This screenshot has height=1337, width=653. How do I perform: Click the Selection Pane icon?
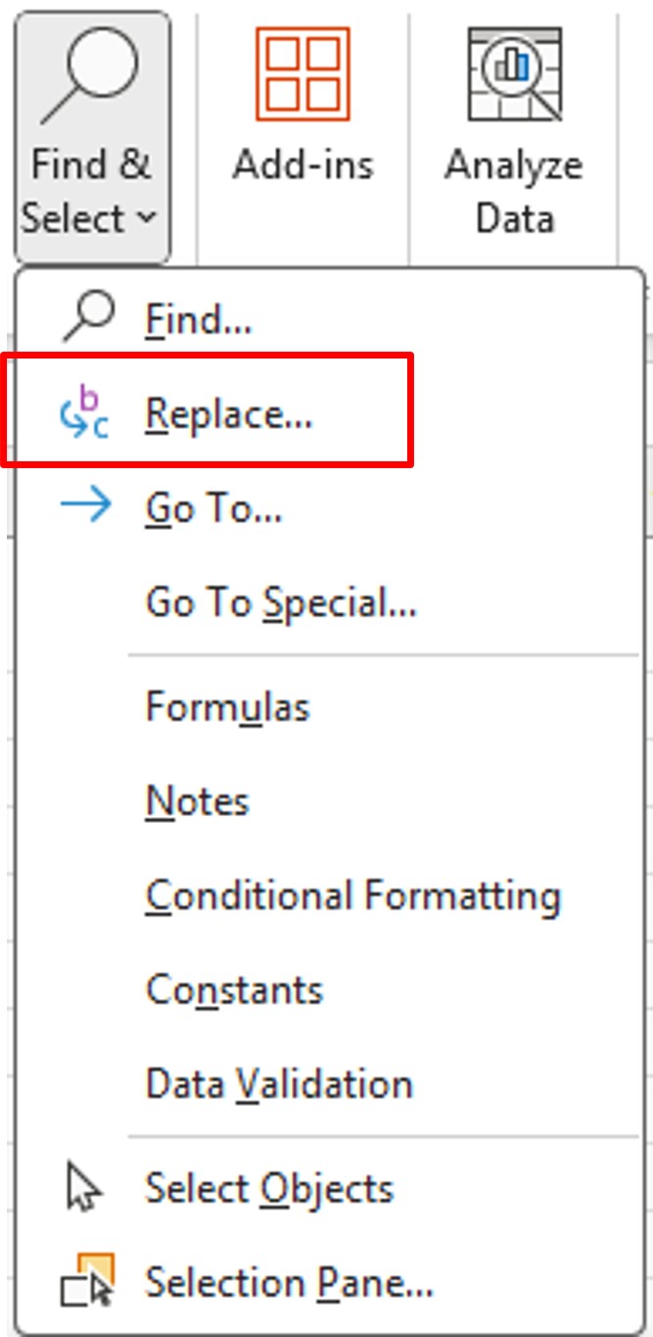(x=87, y=1281)
